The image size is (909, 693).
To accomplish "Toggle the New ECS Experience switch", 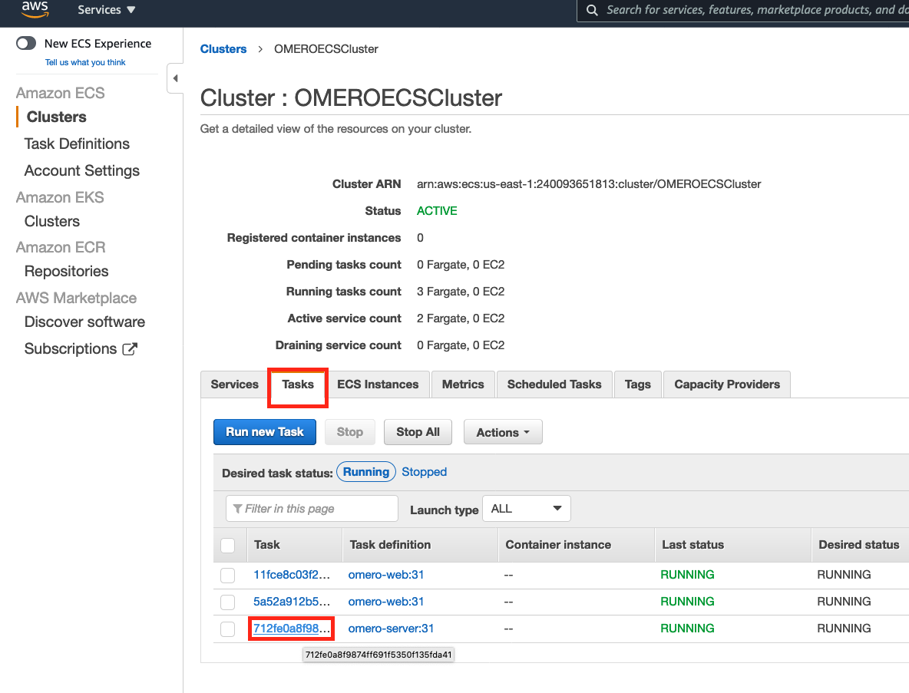I will 26,44.
